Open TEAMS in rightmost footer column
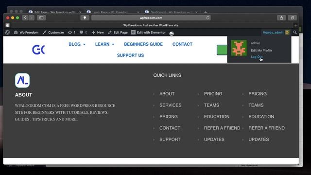The width and height of the screenshot is (311, 175). 256,105
